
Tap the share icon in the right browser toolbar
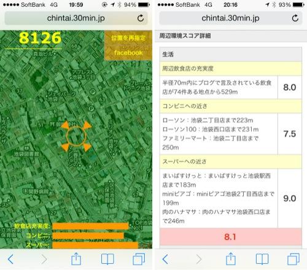coord(231,259)
